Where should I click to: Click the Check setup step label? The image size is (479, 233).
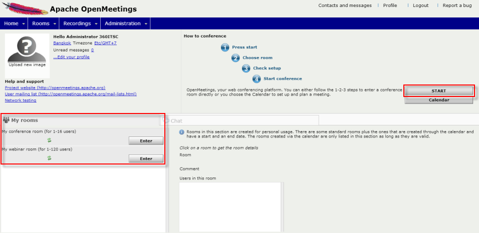tap(267, 68)
